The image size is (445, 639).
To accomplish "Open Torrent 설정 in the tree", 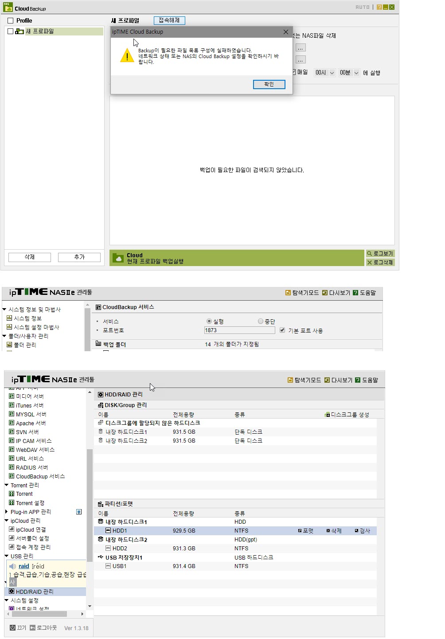I will [x=27, y=503].
